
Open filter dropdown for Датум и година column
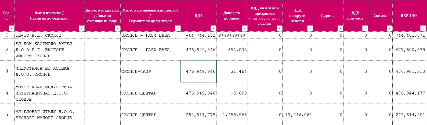[117, 28]
